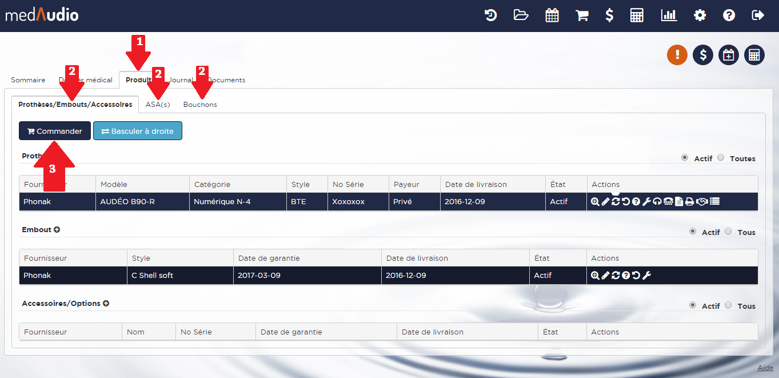
Task: Select Tous radio for Accessoires/Options
Action: [x=728, y=305]
